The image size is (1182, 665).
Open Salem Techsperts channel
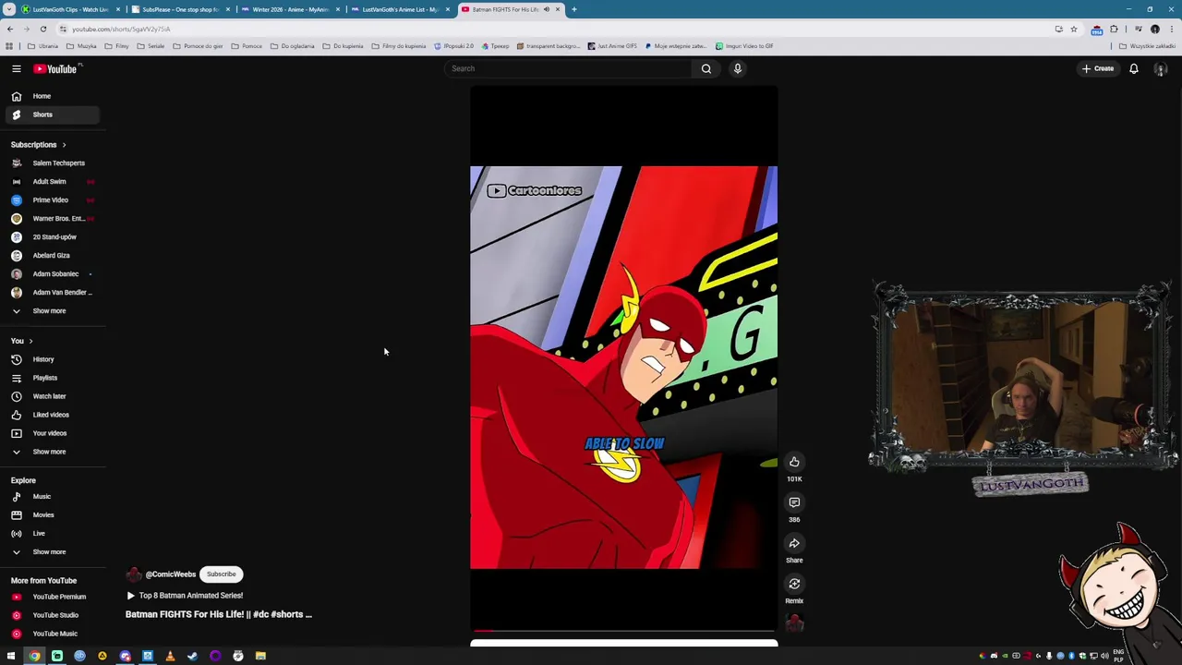click(x=52, y=163)
